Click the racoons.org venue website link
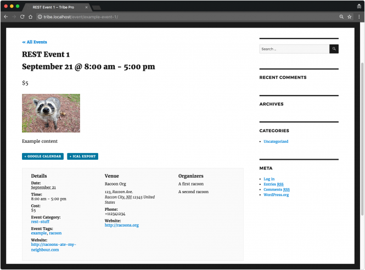The height and width of the screenshot is (270, 365). pos(121,225)
